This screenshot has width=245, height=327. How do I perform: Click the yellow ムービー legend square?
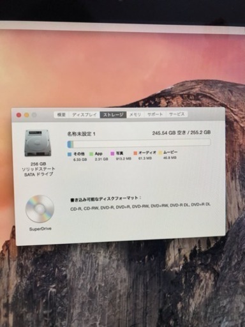click(x=160, y=153)
